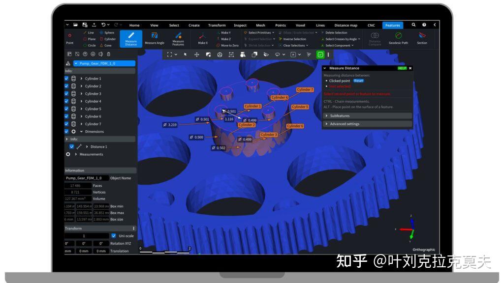Click the Move to Zero button
Screen dimensions: 504x283
tap(227, 46)
